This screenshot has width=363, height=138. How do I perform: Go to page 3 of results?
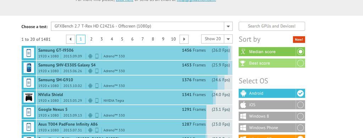101,39
